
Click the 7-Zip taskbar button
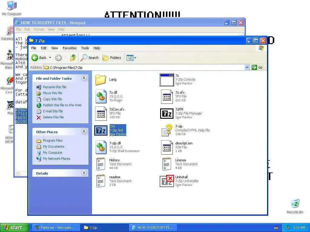coord(105,227)
